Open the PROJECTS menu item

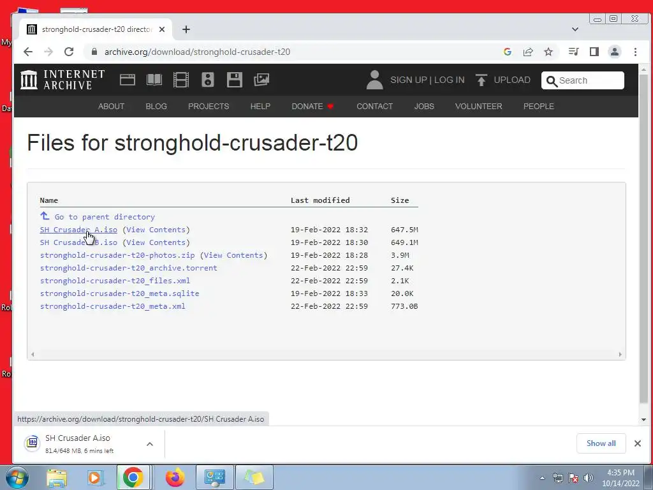point(209,107)
